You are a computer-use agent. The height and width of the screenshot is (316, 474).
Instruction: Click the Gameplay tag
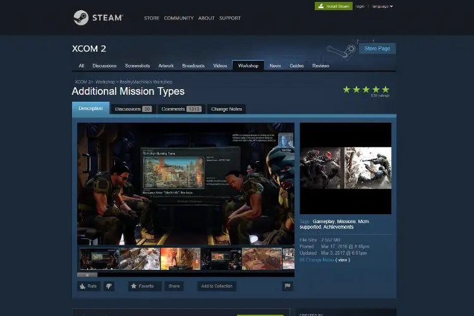point(324,222)
